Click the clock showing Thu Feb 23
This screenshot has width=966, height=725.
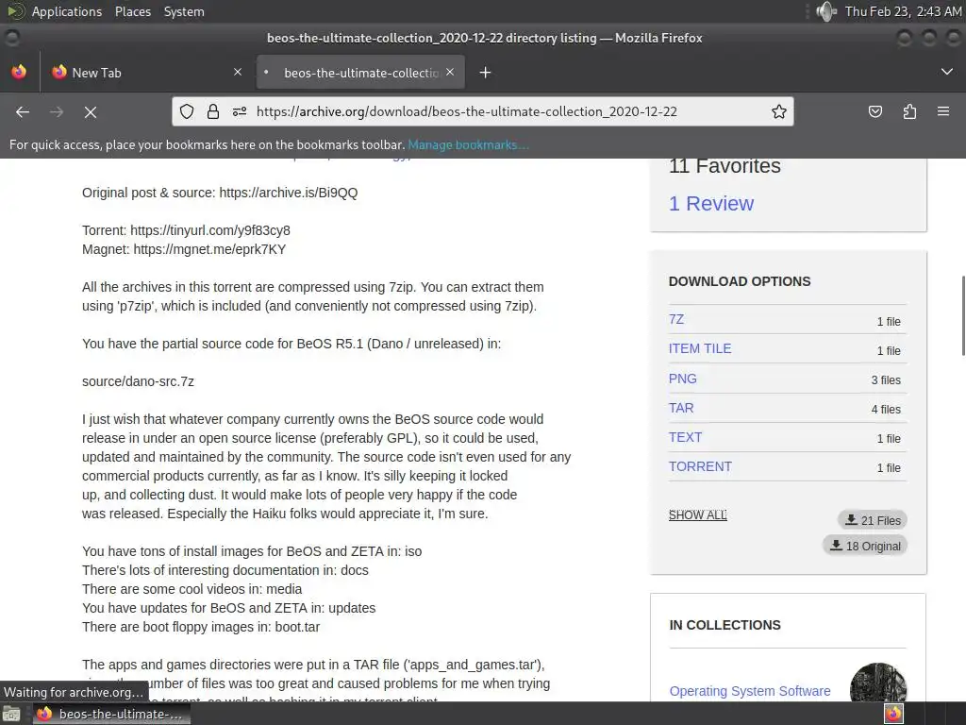coord(903,11)
